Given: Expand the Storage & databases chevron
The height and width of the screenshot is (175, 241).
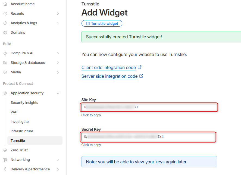Looking at the screenshot, I should [x=58, y=63].
